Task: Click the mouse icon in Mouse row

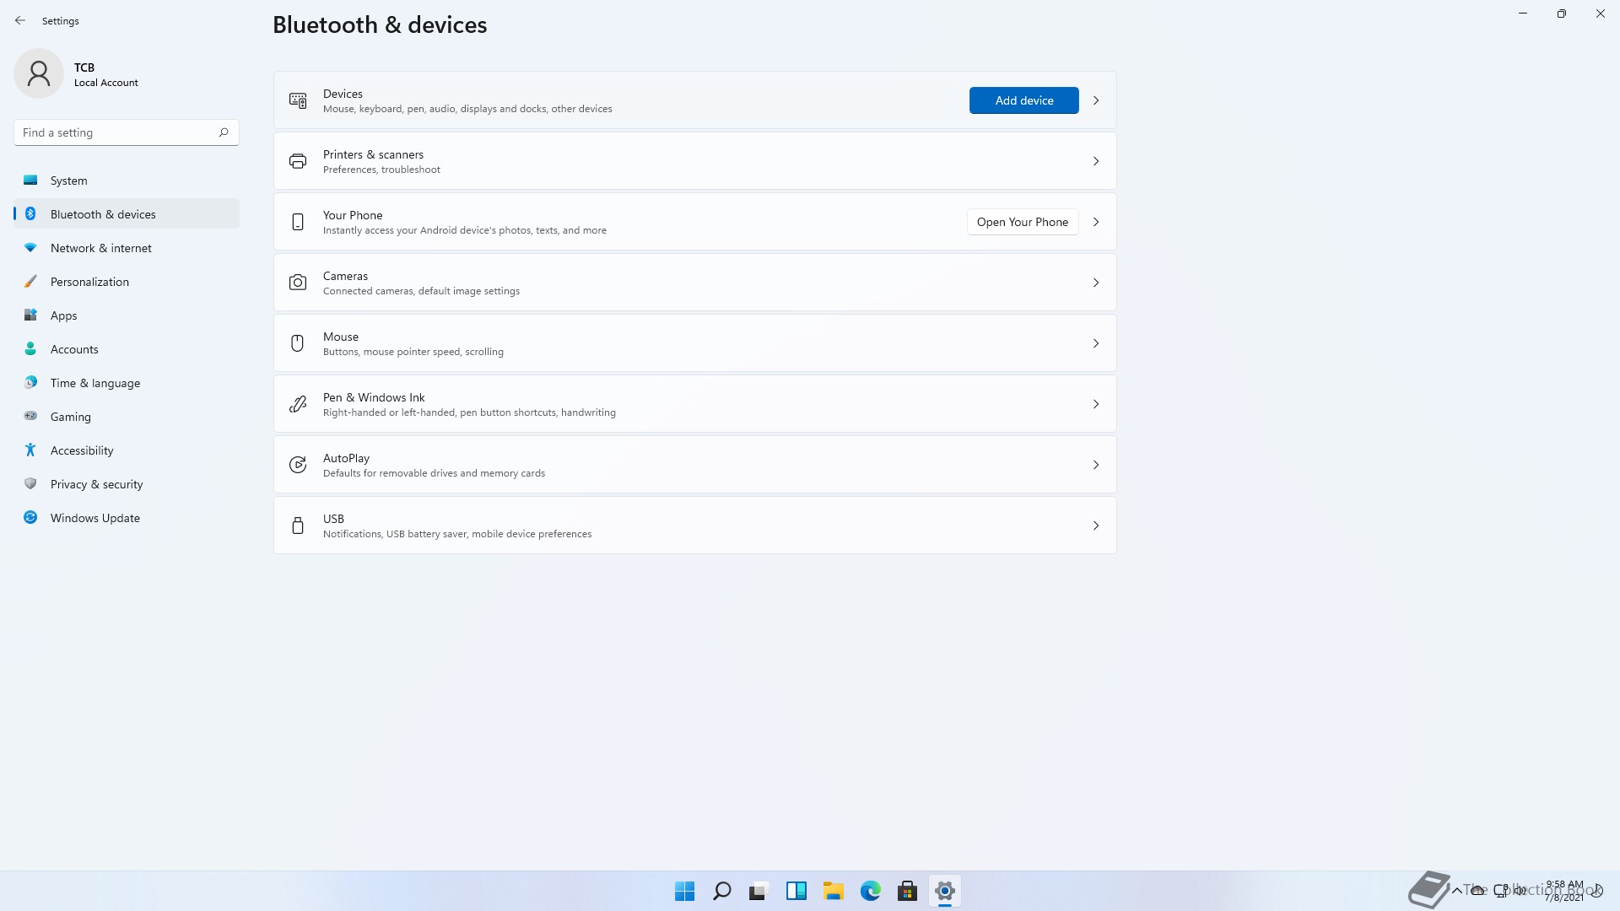Action: [297, 343]
